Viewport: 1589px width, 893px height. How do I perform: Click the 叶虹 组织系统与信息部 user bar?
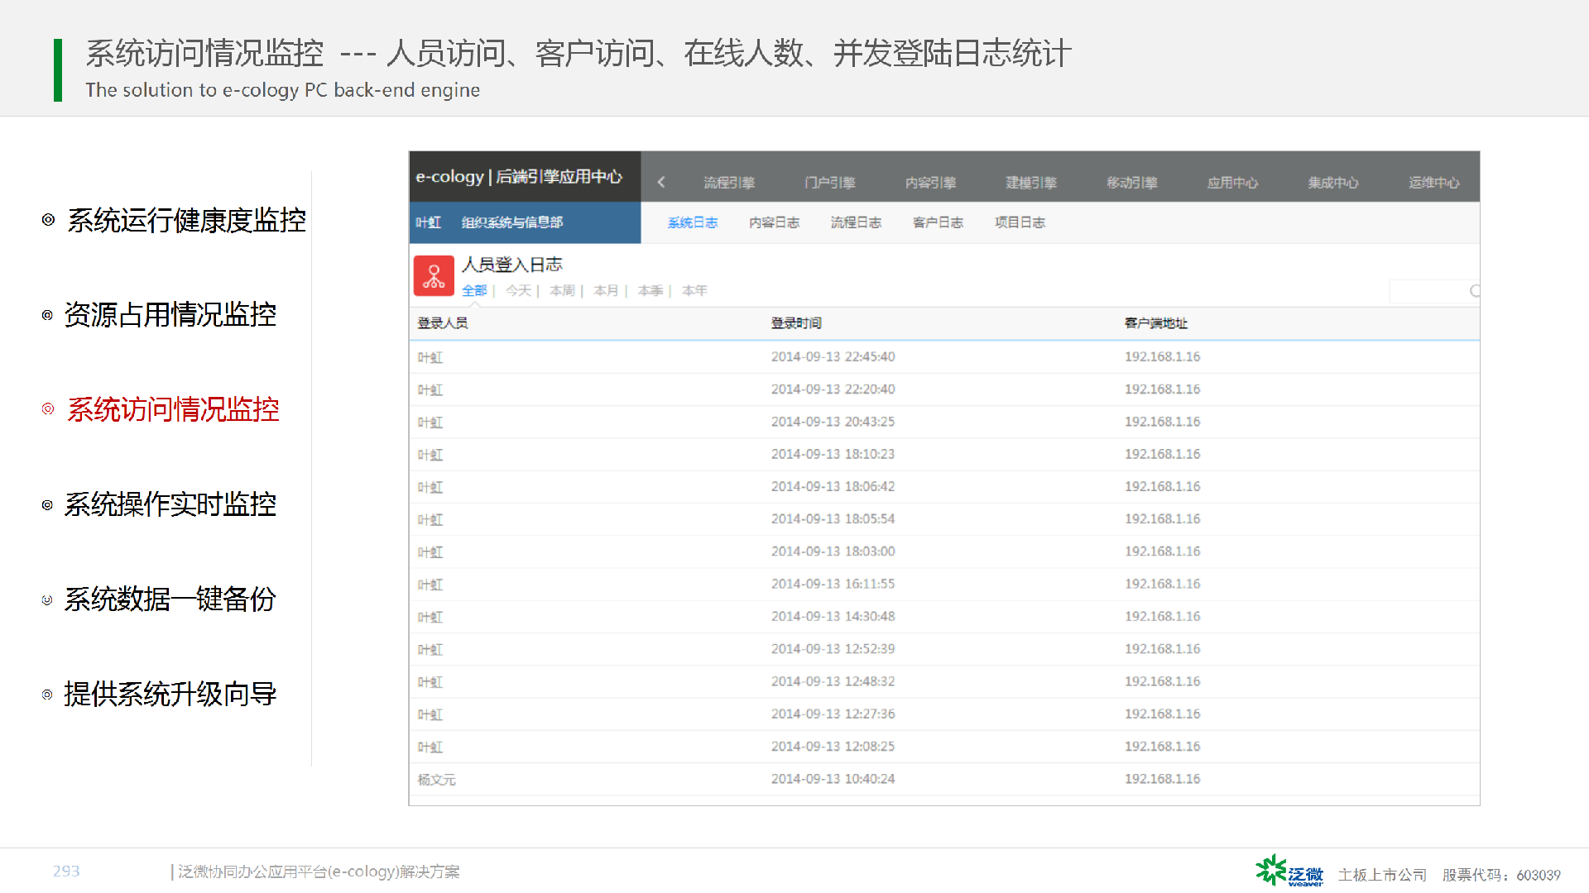(525, 222)
